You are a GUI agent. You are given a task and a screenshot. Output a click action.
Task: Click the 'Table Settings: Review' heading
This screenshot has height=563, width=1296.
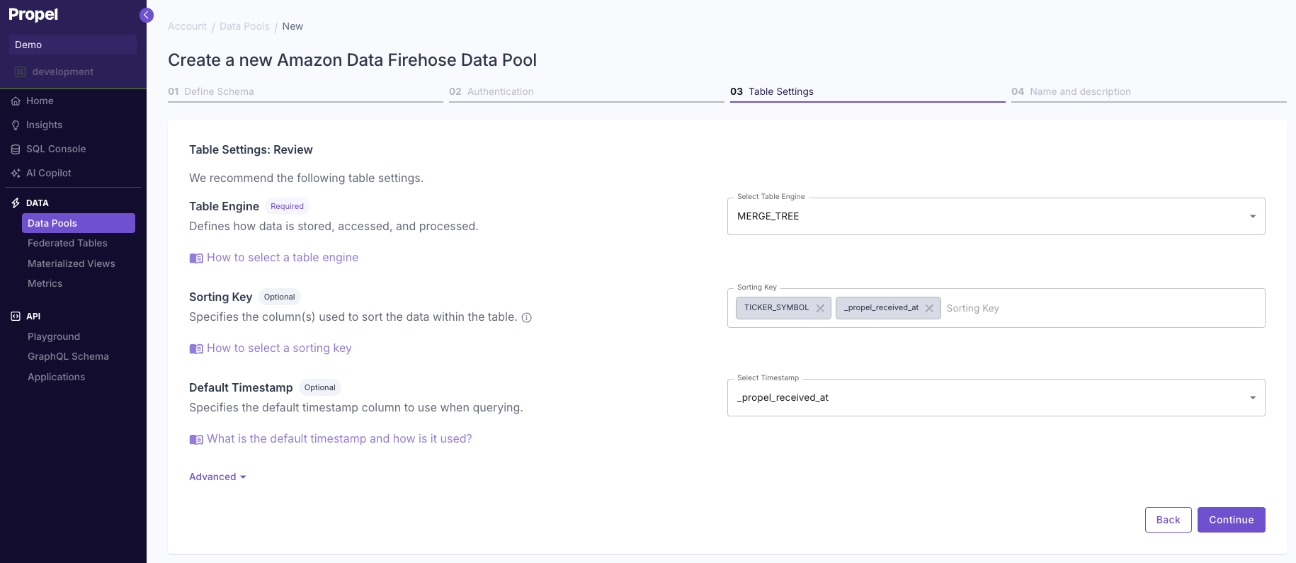pyautogui.click(x=251, y=149)
